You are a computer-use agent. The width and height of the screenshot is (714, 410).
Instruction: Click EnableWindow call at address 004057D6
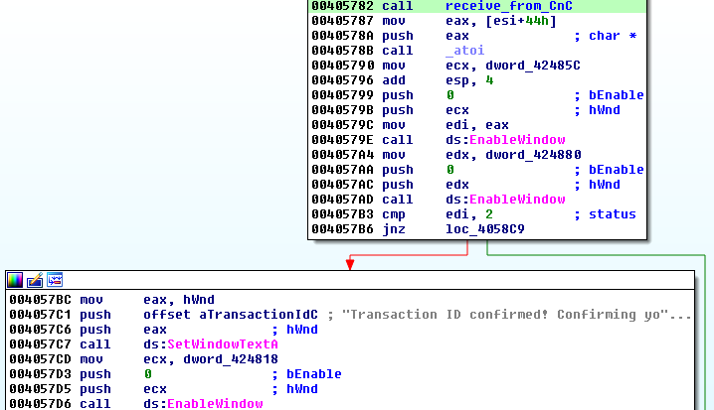pos(214,403)
